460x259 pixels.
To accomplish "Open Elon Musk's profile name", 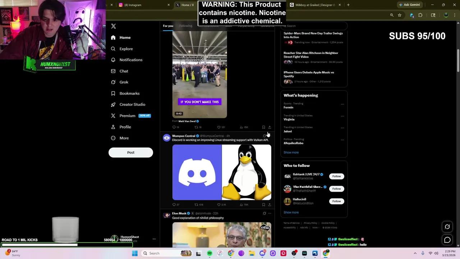I will coord(179,213).
